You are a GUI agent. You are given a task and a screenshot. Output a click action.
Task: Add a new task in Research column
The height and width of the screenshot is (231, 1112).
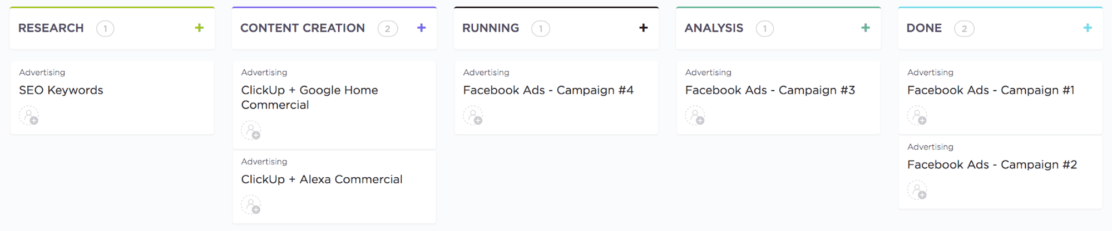[x=199, y=28]
